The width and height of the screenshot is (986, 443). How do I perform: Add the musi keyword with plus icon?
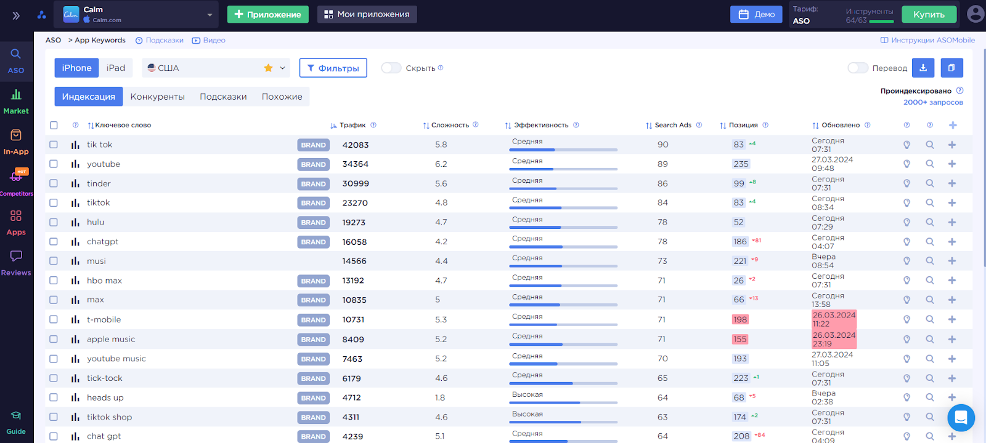[x=952, y=261]
